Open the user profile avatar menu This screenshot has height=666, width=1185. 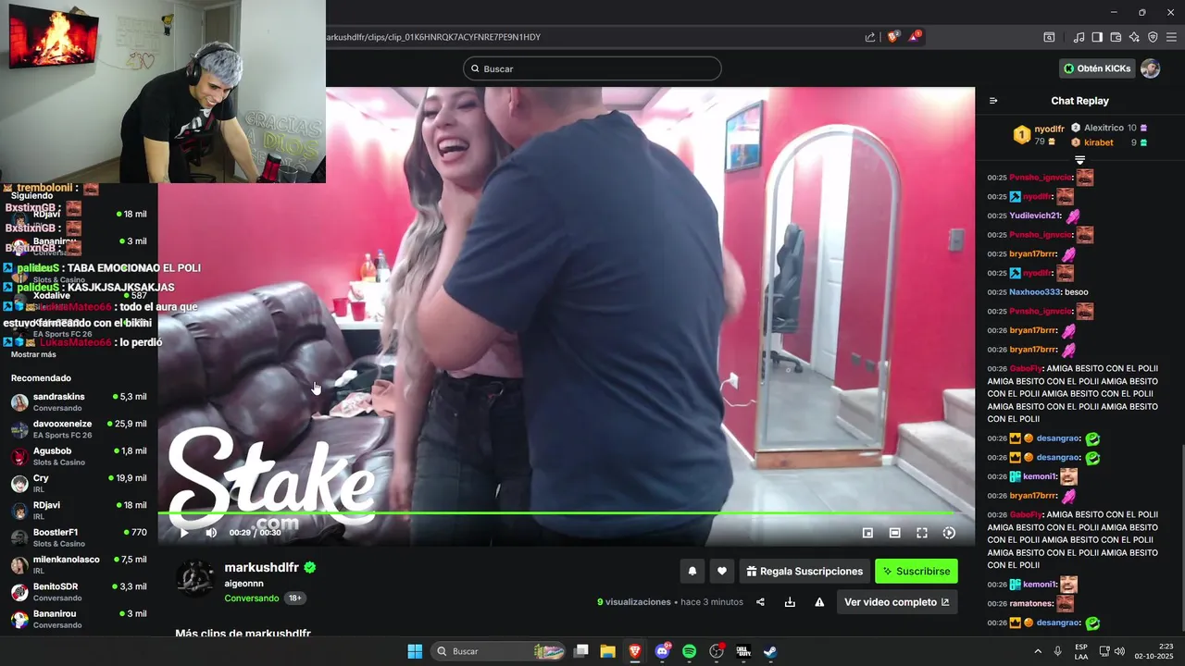tap(1150, 68)
